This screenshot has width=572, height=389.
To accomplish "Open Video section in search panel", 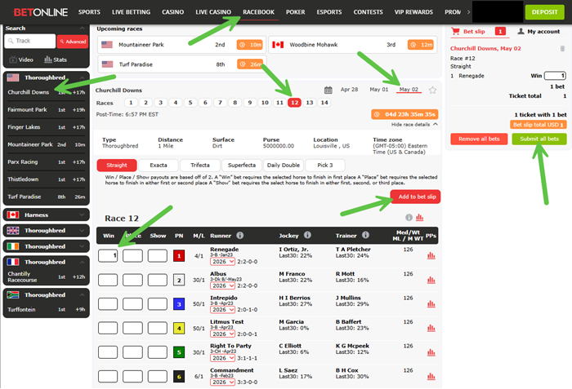I will click(21, 60).
